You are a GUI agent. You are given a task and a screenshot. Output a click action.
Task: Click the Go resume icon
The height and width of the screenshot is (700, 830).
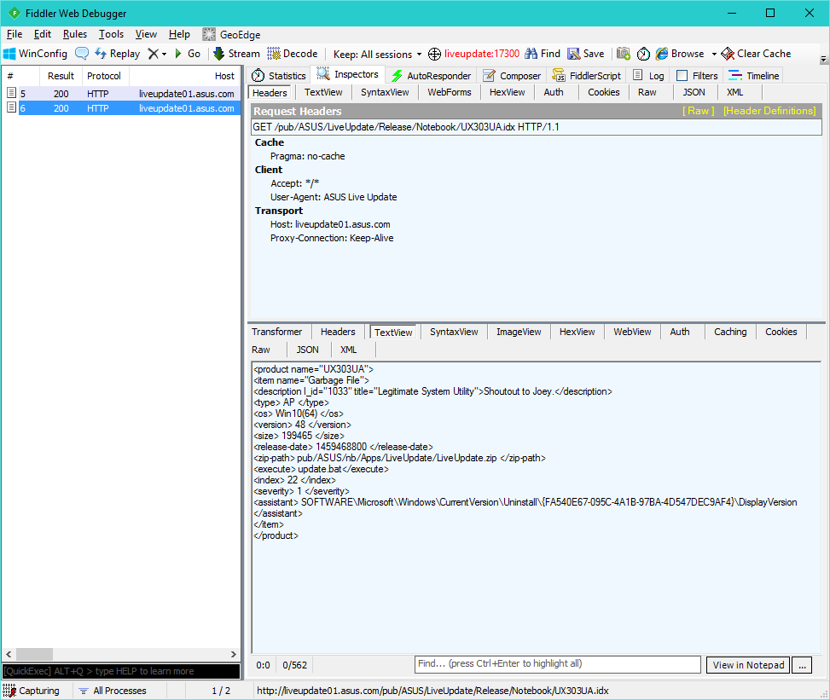click(178, 54)
